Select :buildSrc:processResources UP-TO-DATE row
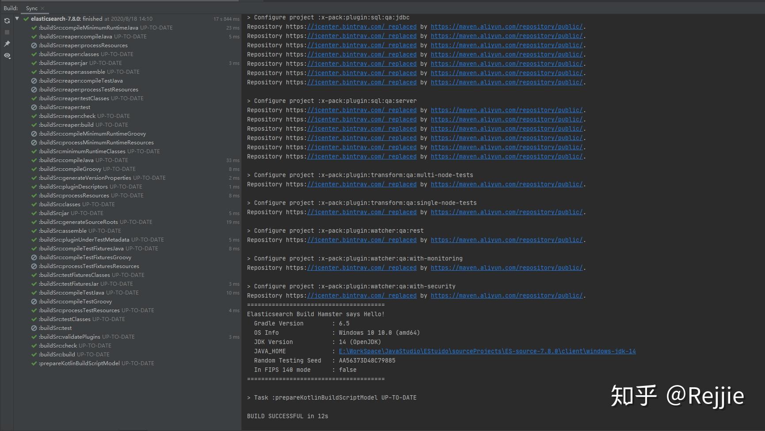The width and height of the screenshot is (765, 431). (127, 195)
